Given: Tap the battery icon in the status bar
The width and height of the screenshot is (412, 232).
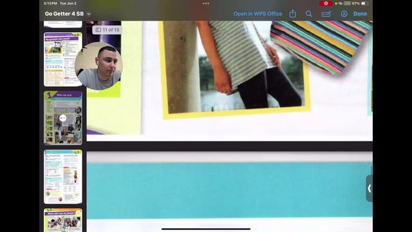Looking at the screenshot, I should [x=365, y=3].
